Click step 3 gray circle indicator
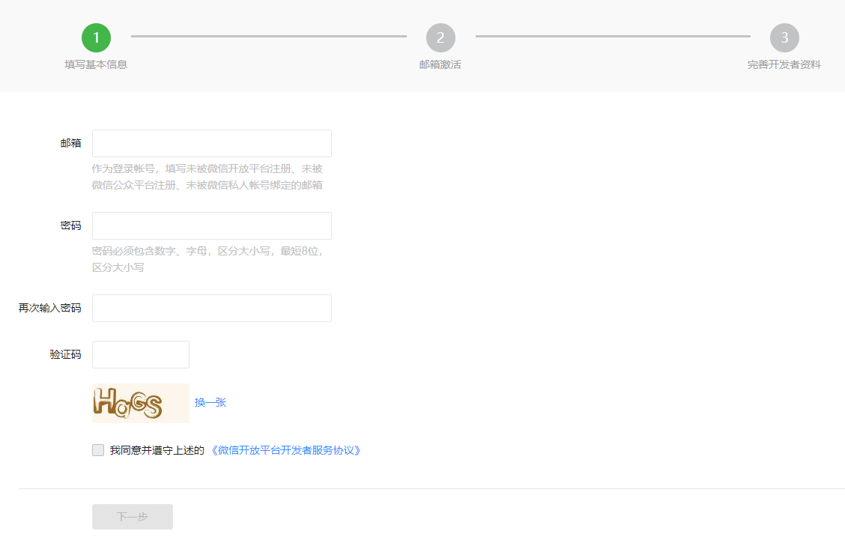This screenshot has width=845, height=549. pyautogui.click(x=784, y=37)
